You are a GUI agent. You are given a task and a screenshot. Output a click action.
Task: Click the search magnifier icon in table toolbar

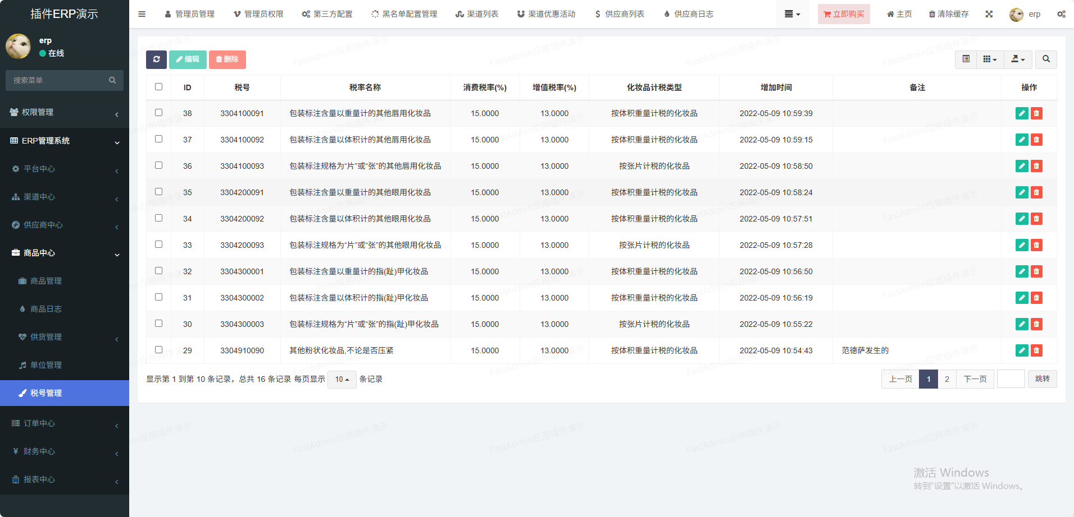coord(1046,59)
